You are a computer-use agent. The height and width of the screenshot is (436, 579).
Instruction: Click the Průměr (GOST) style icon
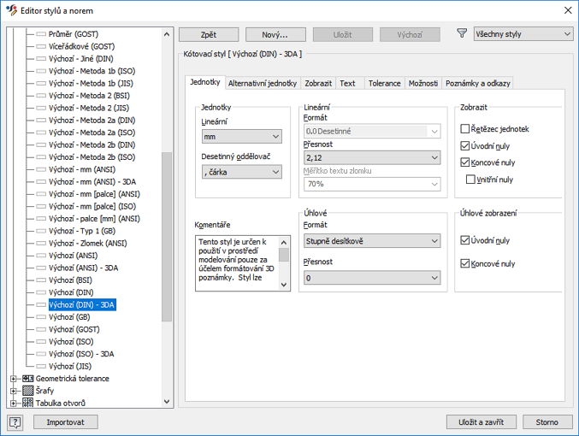click(41, 34)
